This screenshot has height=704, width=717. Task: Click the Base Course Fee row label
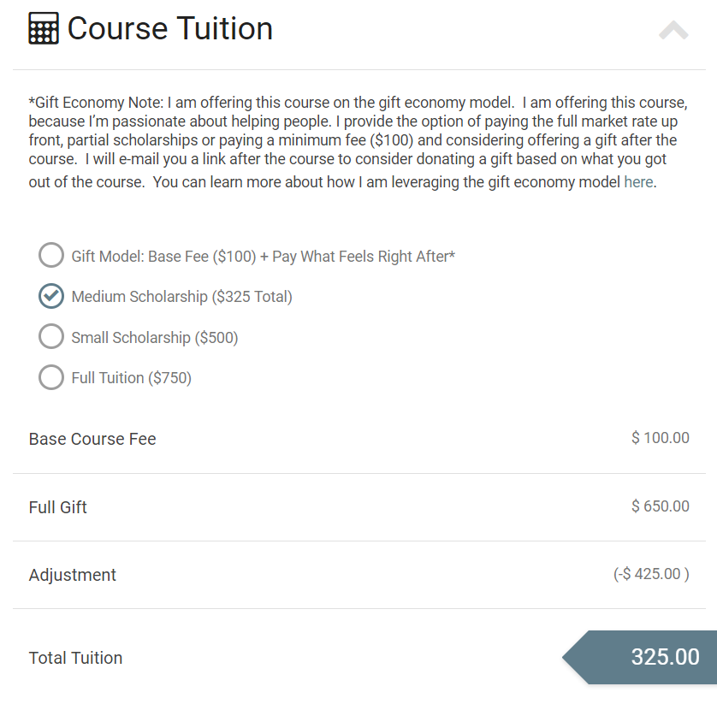[92, 438]
